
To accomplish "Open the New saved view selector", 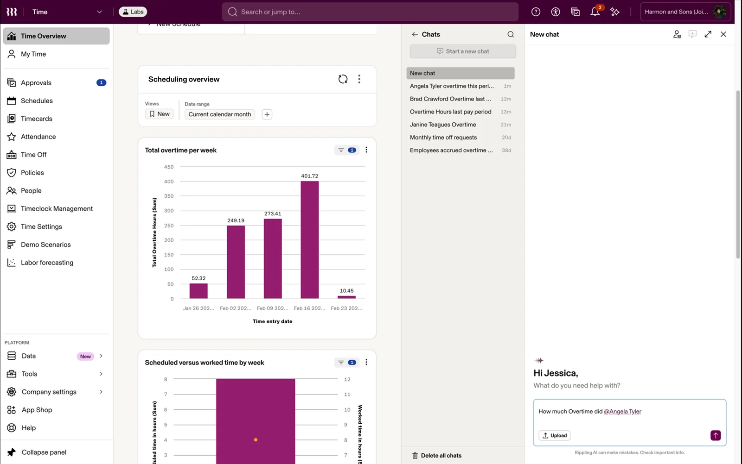I will [159, 114].
